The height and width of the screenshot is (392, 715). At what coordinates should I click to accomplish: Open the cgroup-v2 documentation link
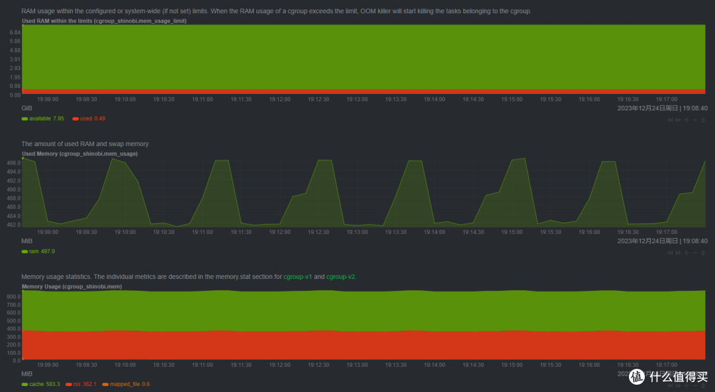(341, 277)
